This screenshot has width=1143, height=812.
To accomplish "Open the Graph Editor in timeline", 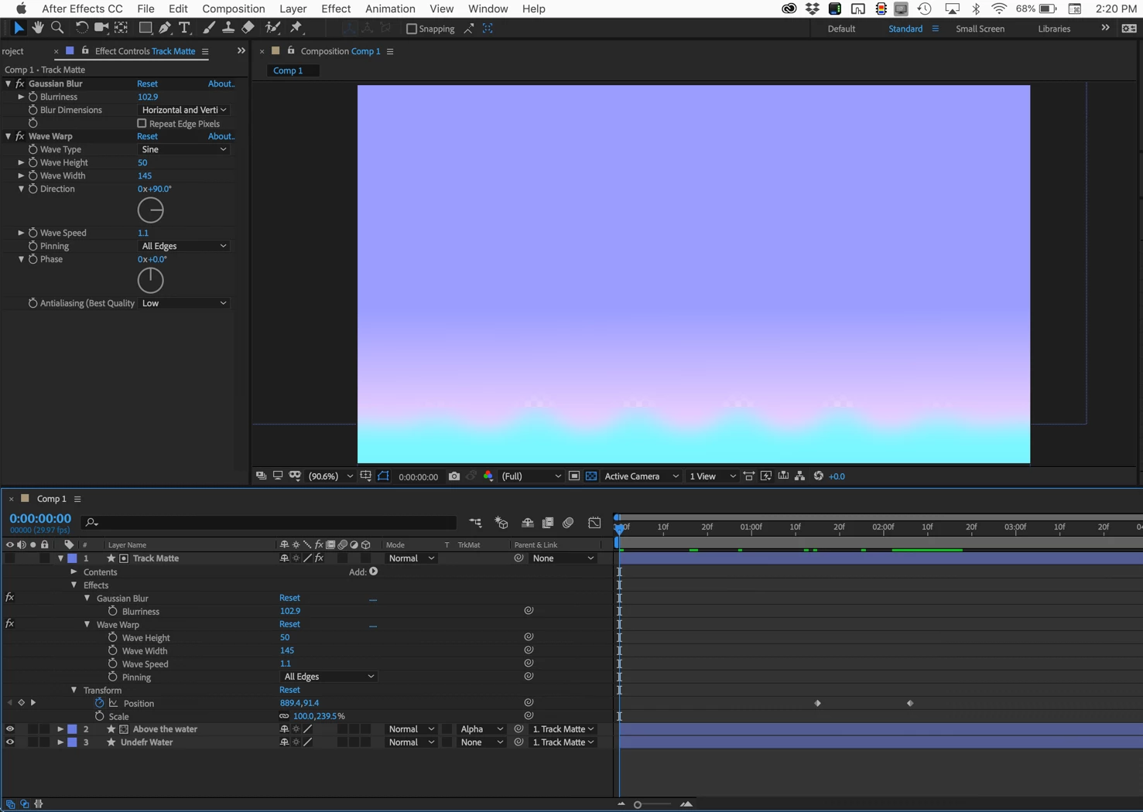I will click(594, 524).
